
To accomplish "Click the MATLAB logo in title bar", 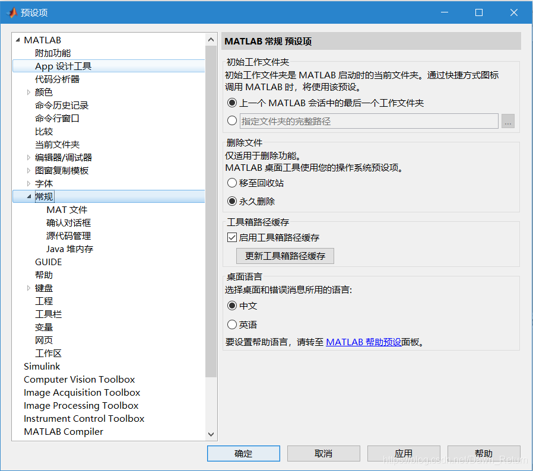I will tap(12, 12).
